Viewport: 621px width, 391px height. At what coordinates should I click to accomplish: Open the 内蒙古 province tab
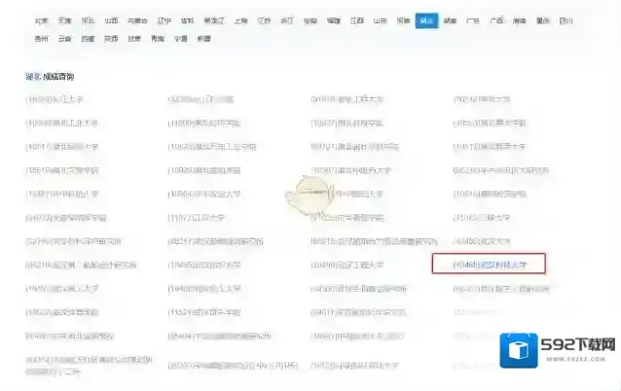pos(137,20)
